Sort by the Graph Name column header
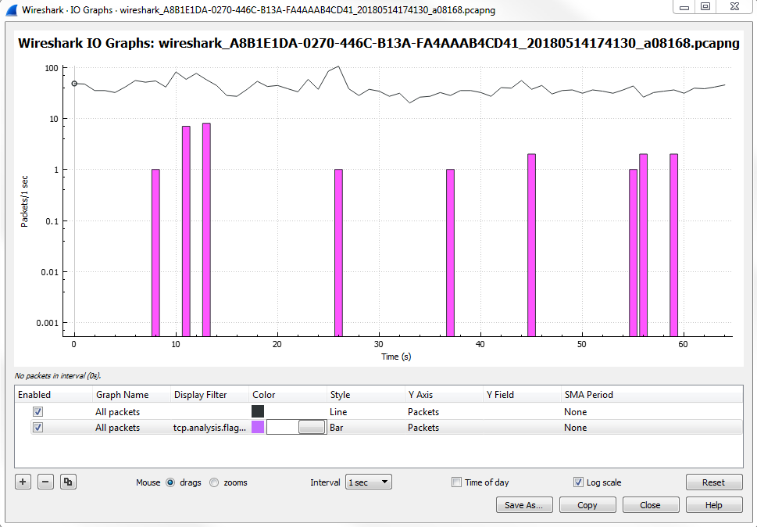Viewport: 757px width, 527px height. click(x=130, y=395)
